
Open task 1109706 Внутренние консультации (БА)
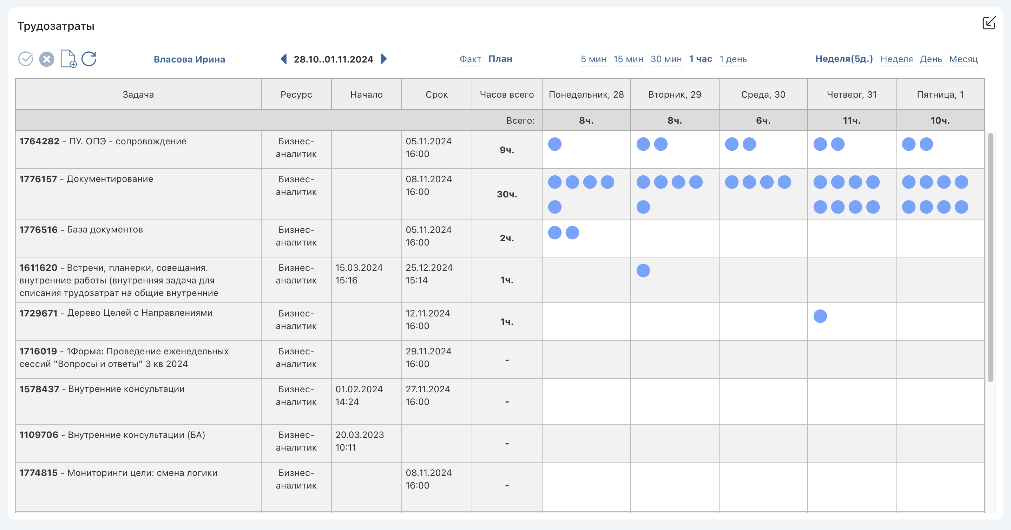click(112, 435)
